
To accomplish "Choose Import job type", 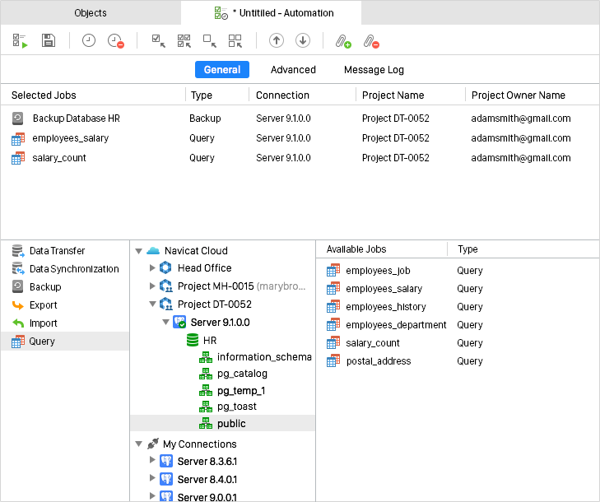I will (x=65, y=323).
